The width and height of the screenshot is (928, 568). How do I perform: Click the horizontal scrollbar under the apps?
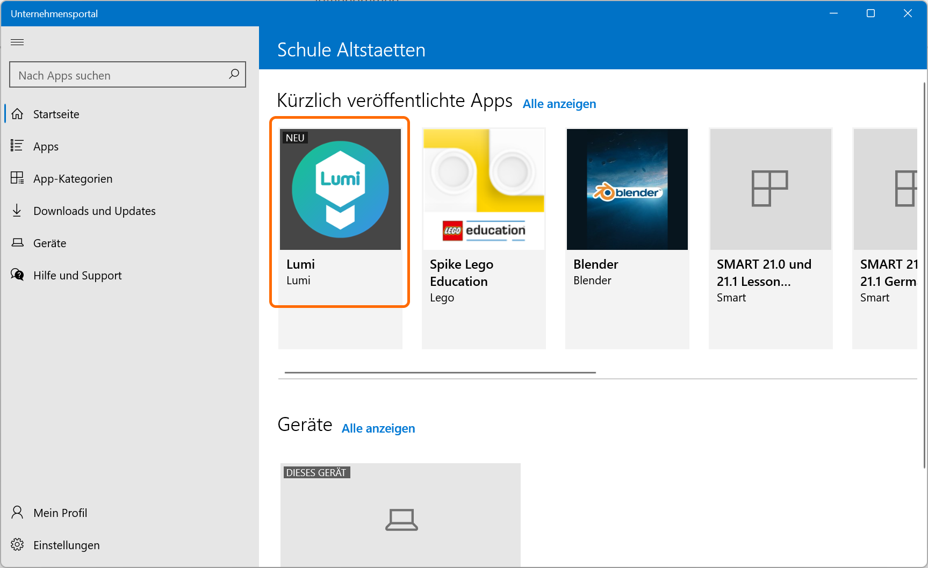click(x=440, y=372)
